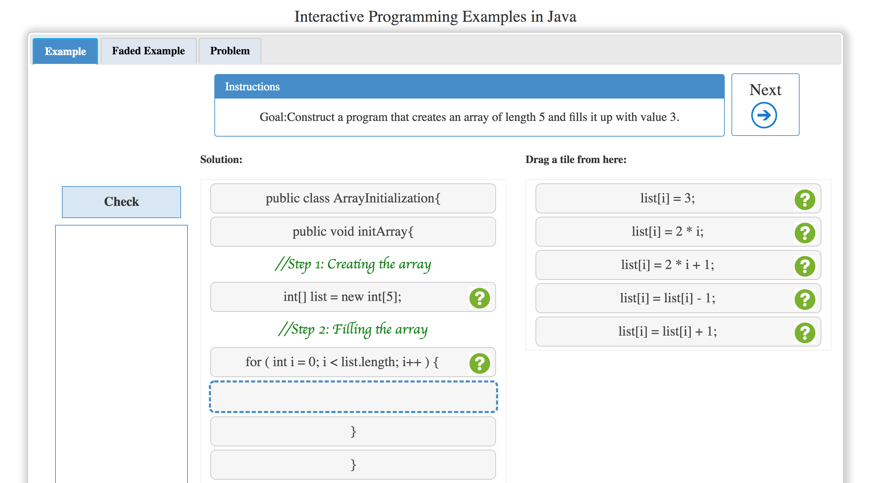The image size is (871, 483).
Task: Switch to the Example tab
Action: pyautogui.click(x=65, y=51)
